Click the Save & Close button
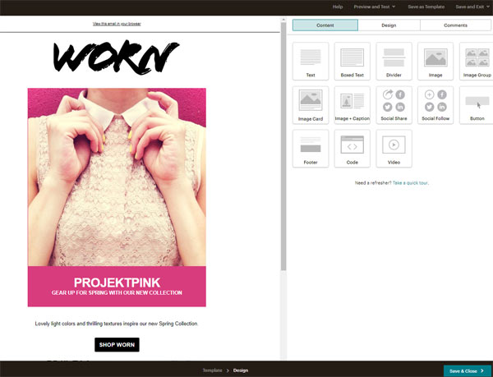Viewport: 493px width, 377px height. pos(468,371)
